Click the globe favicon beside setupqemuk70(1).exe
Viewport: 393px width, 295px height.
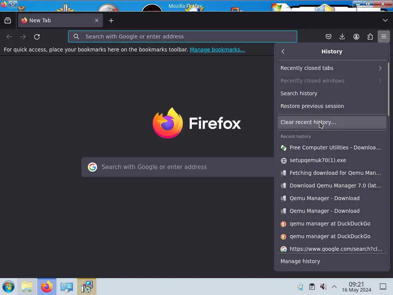pos(284,161)
